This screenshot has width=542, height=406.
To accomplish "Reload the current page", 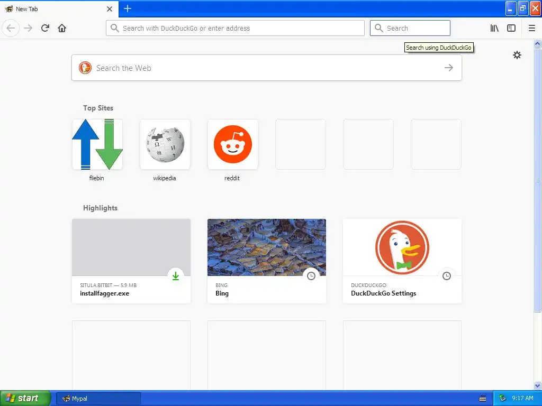I will click(45, 28).
